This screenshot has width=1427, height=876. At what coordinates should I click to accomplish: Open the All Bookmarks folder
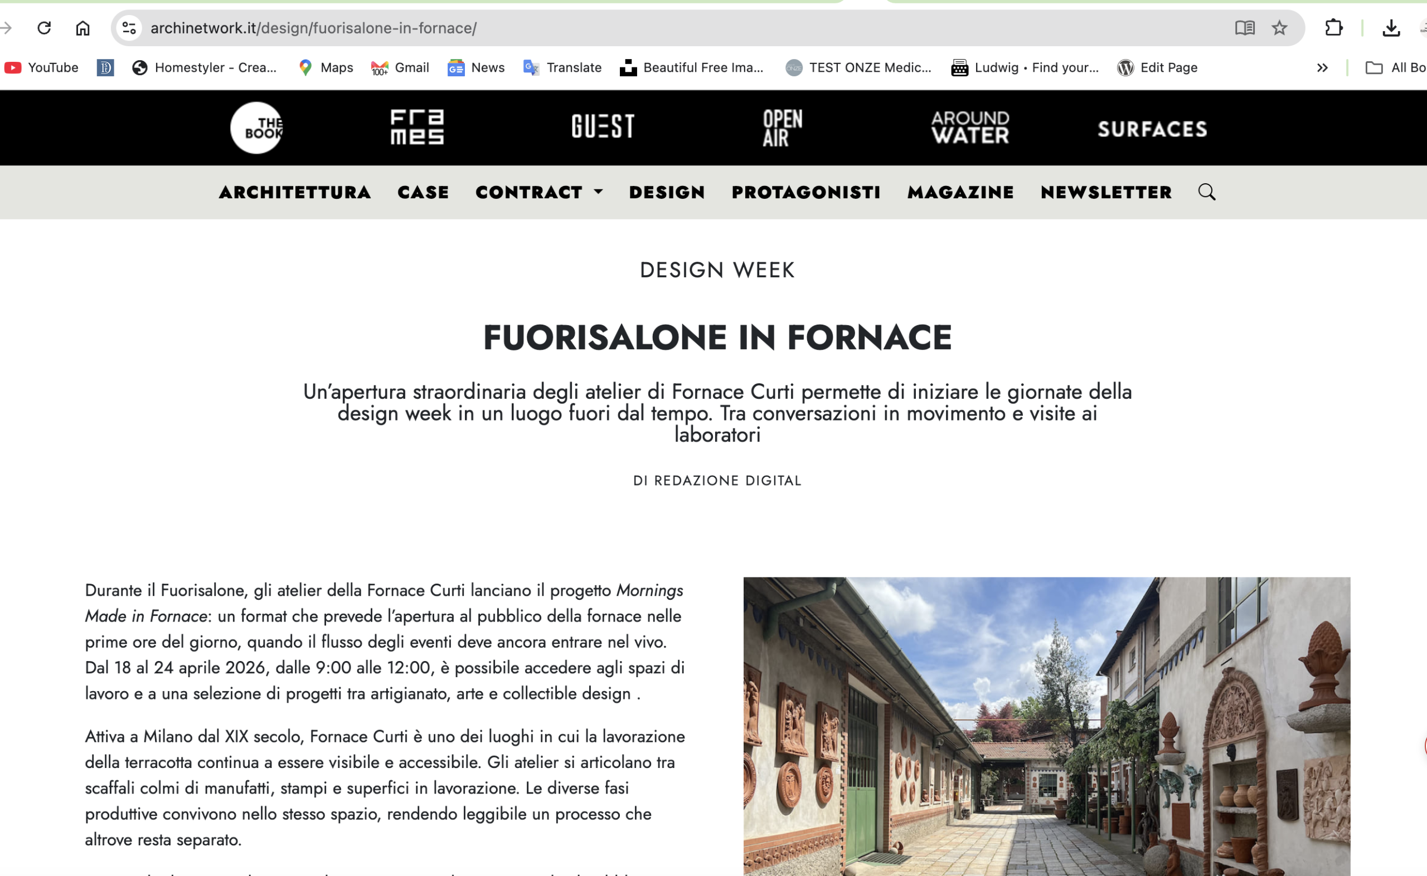[1396, 68]
